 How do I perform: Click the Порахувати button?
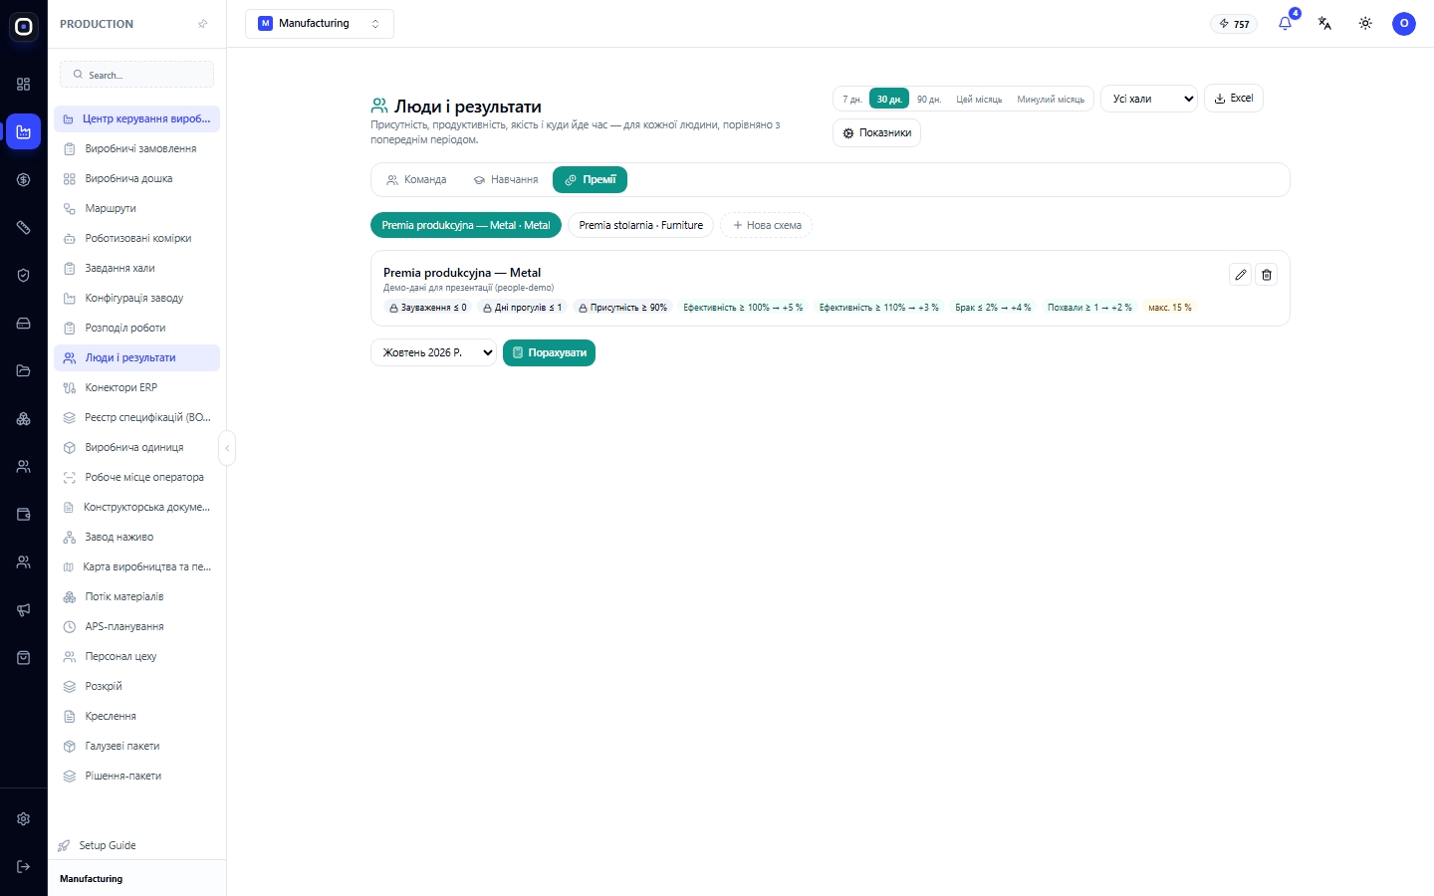549,352
